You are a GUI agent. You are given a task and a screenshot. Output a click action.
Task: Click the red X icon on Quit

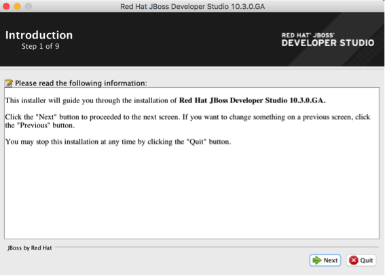pyautogui.click(x=354, y=260)
